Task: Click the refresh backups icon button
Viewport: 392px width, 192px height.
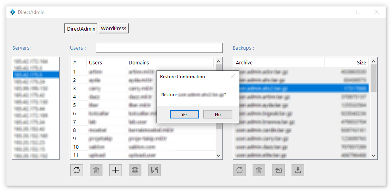Action: coord(239,170)
